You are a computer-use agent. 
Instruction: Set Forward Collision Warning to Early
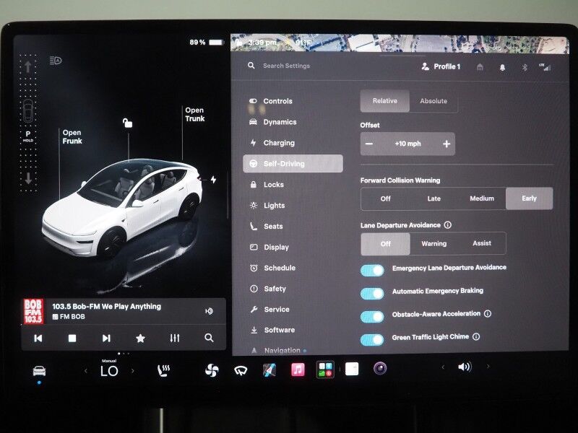pos(529,198)
